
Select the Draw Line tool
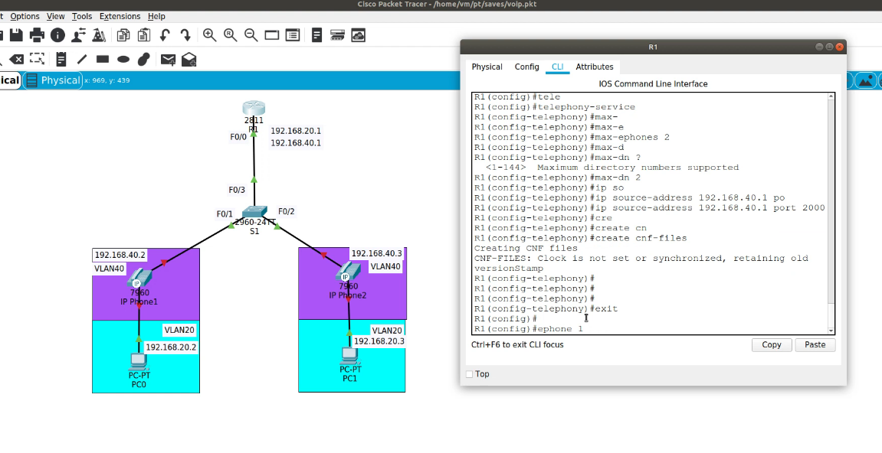point(82,59)
